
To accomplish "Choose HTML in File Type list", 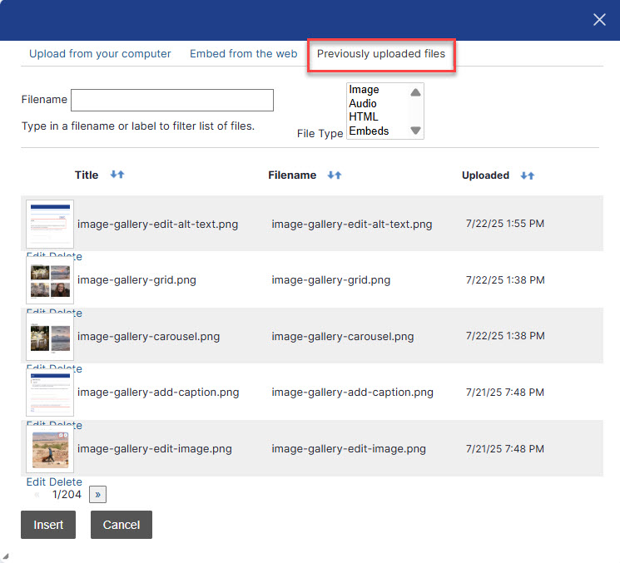I will [363, 117].
